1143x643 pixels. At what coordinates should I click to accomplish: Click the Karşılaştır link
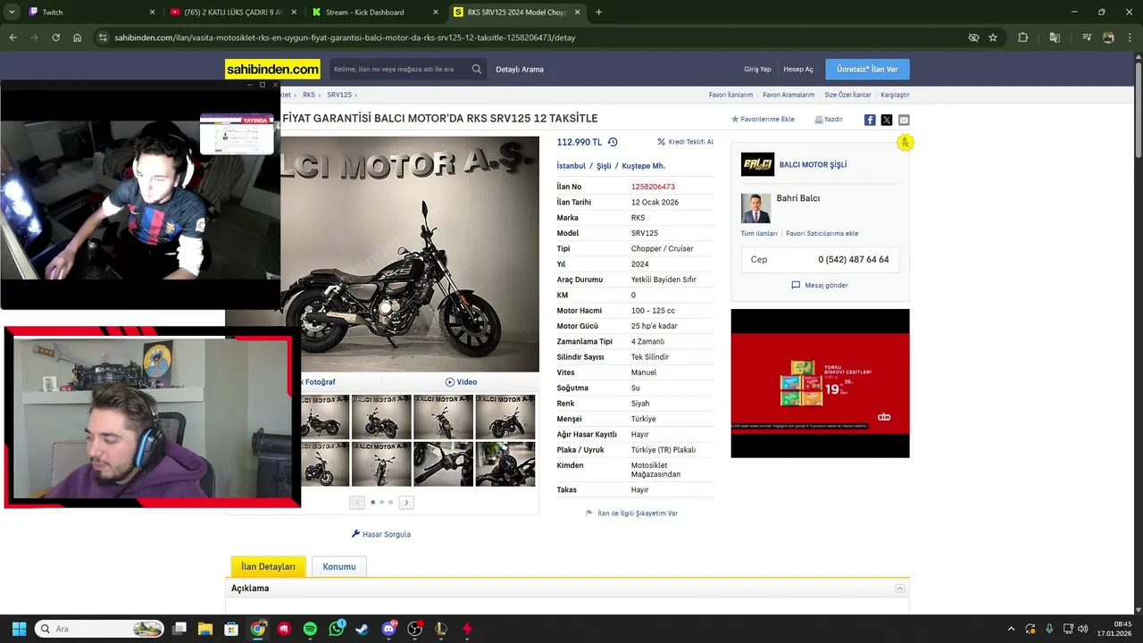tap(895, 95)
